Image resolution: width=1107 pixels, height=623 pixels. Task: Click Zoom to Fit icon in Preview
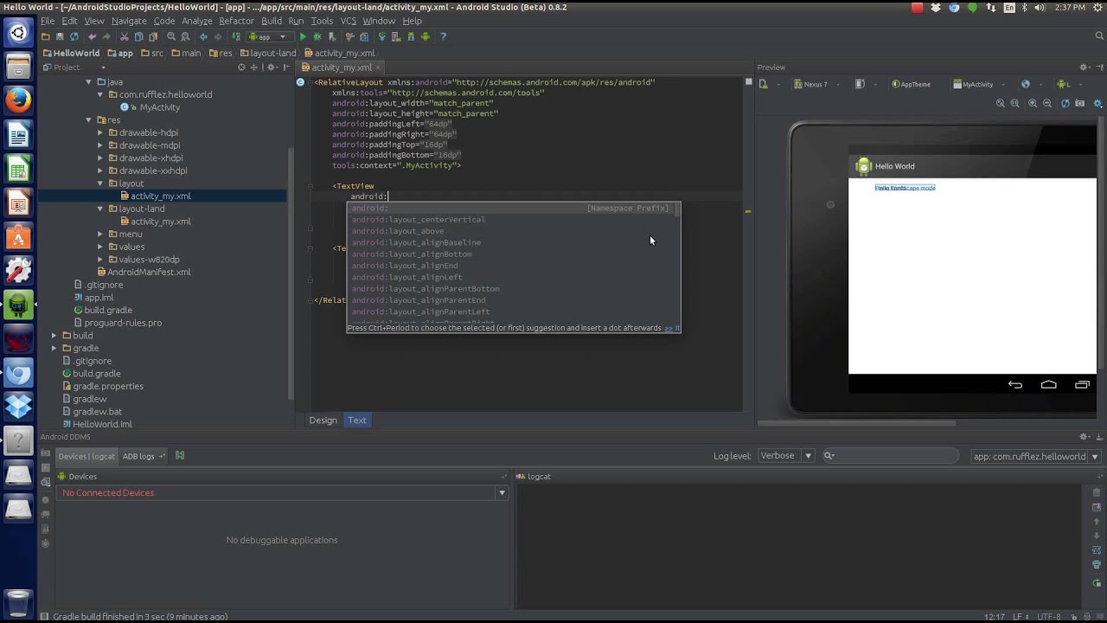[x=1000, y=103]
